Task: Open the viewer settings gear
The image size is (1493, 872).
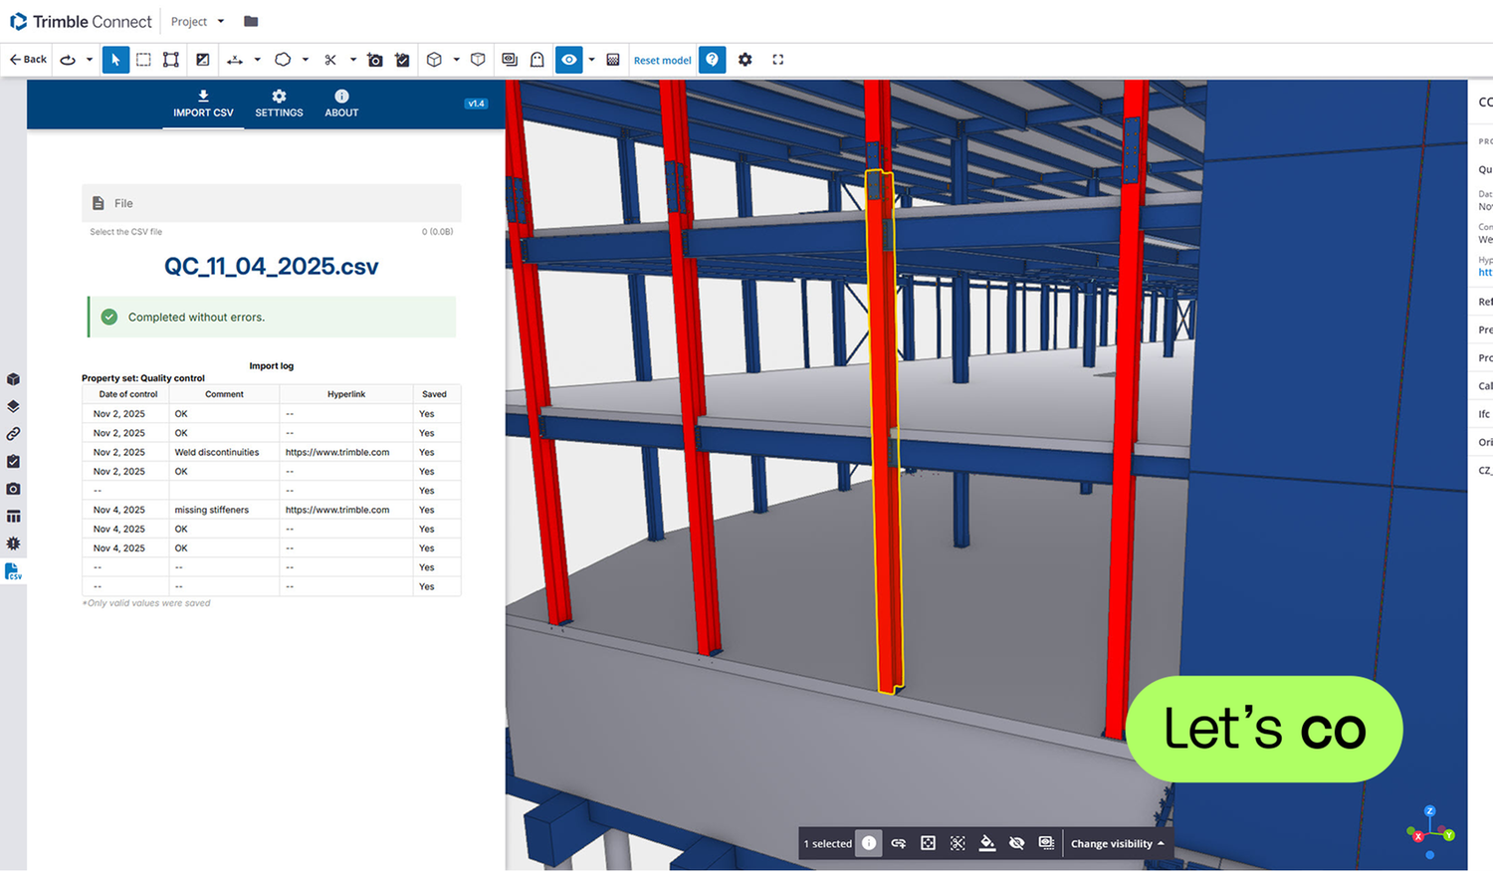Action: [x=746, y=60]
